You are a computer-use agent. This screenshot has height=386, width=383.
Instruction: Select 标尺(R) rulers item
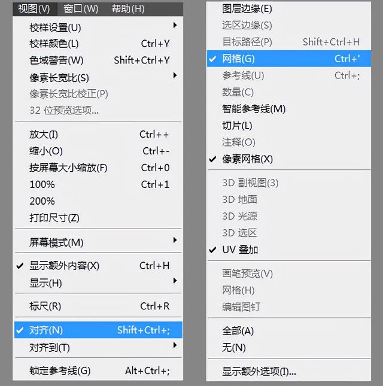tap(98, 306)
